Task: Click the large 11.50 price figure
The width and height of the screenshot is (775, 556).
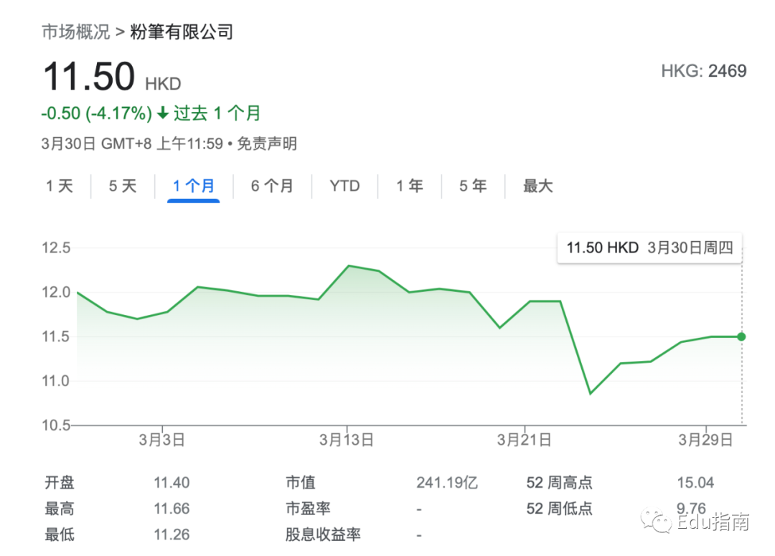Action: (89, 76)
